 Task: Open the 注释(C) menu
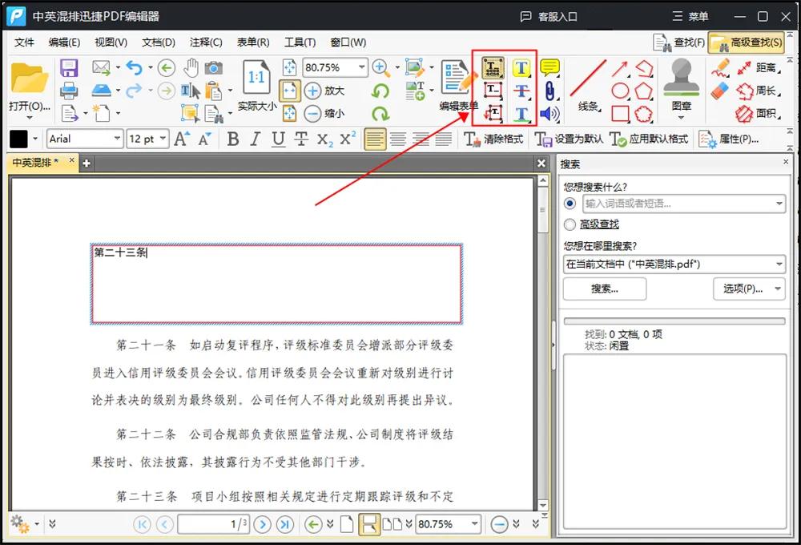click(x=206, y=42)
